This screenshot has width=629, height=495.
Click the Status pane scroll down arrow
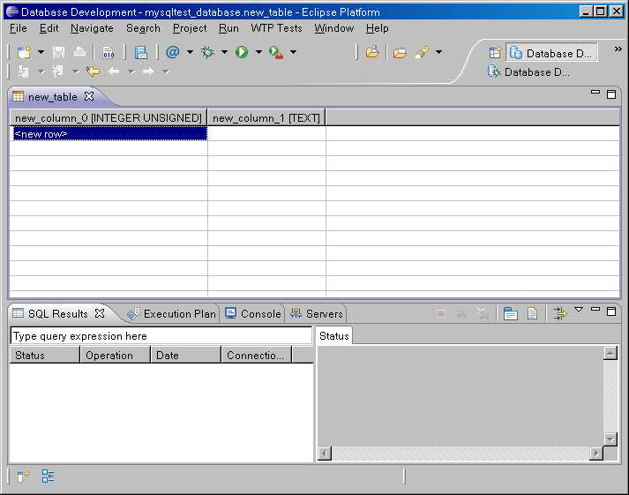pyautogui.click(x=610, y=439)
